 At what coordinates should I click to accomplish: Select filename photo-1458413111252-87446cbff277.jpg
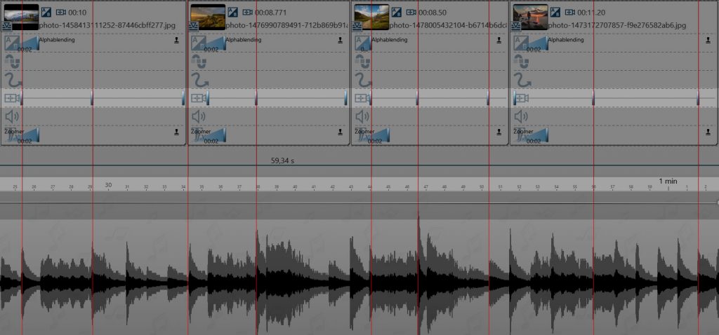click(107, 26)
